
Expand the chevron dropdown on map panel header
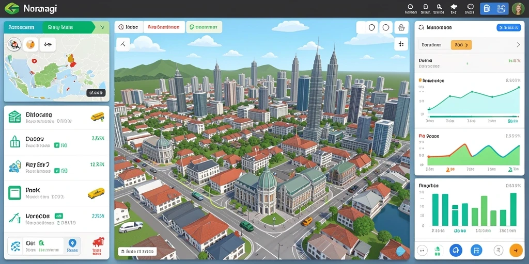click(103, 28)
